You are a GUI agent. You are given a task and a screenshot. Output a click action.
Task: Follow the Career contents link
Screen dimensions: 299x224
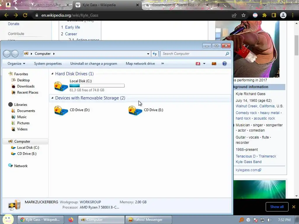[71, 34]
